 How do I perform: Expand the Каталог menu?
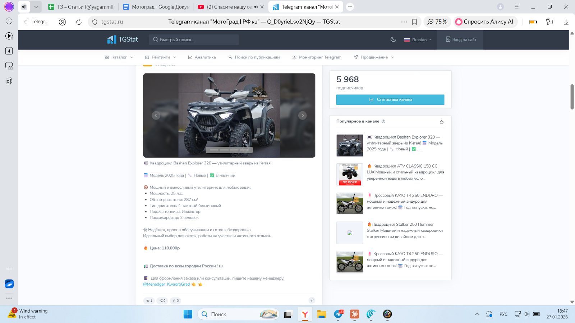119,57
